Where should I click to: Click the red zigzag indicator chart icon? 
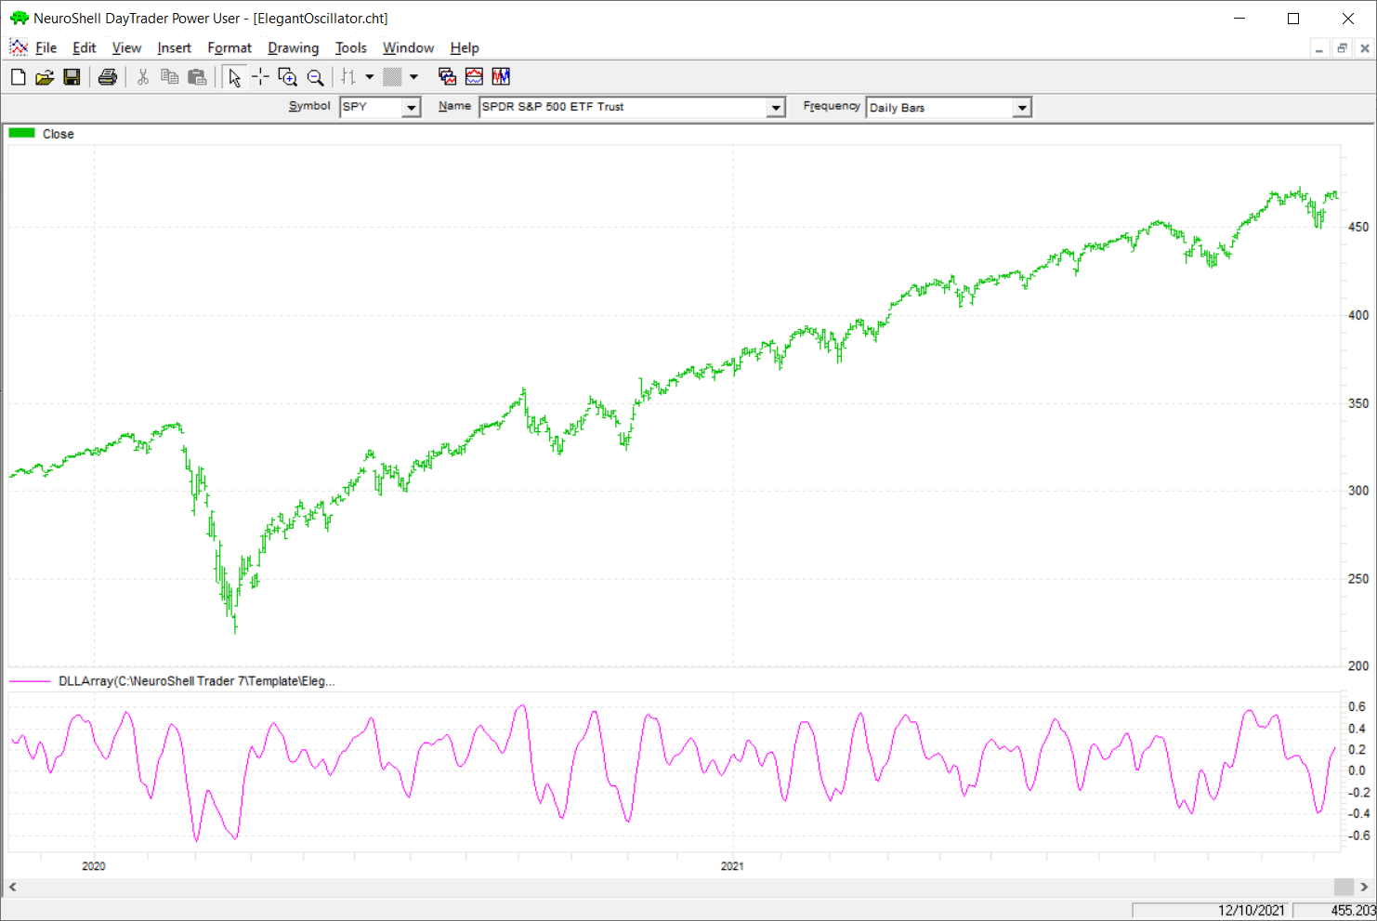[x=501, y=77]
